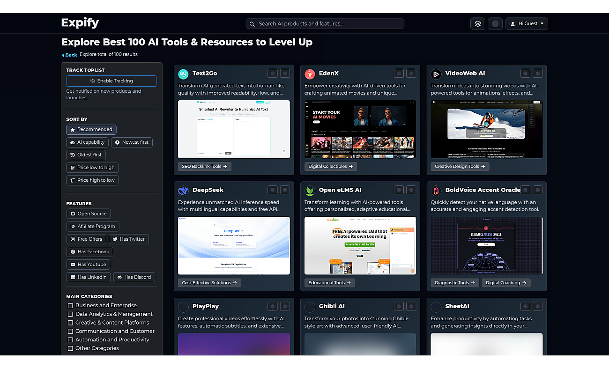Image resolution: width=609 pixels, height=369 pixels.
Task: Open Creative Design Tools tag
Action: pyautogui.click(x=460, y=166)
